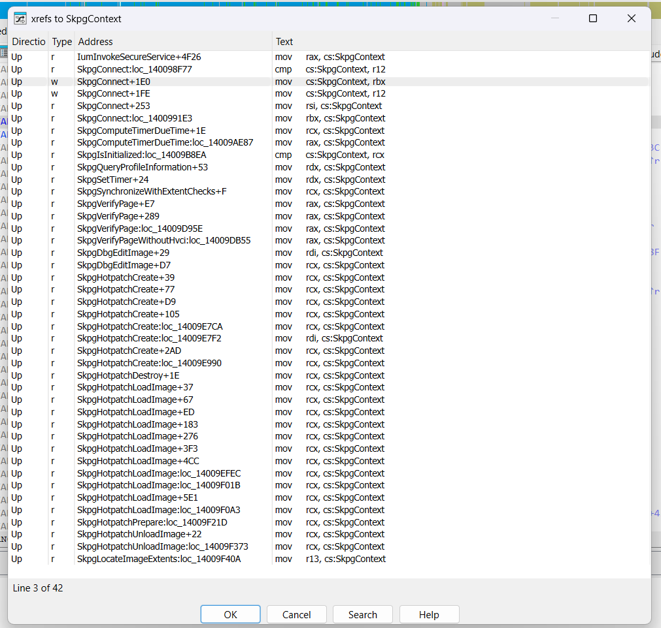This screenshot has width=661, height=628.
Task: Select the SkpgHotpatchPrepare:loc_14009F21D row
Action: (329, 522)
